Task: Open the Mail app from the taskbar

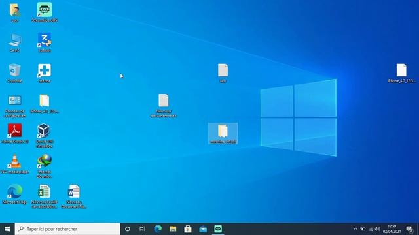Action: pos(203,229)
